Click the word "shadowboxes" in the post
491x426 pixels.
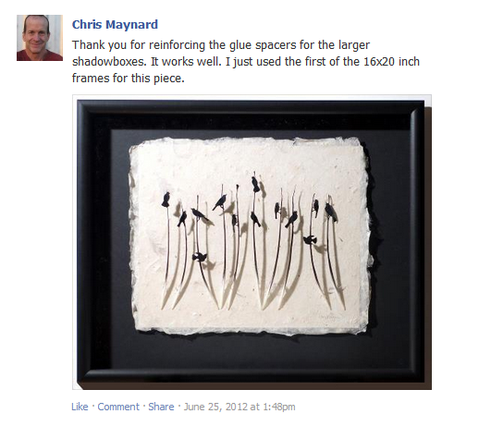(x=109, y=61)
